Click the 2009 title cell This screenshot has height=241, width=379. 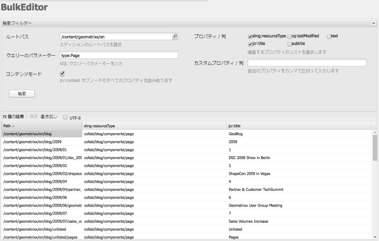click(x=299, y=142)
